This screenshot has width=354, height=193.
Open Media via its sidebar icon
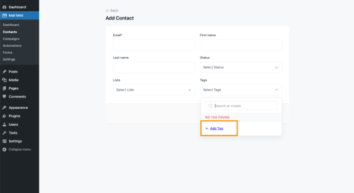pyautogui.click(x=4, y=80)
